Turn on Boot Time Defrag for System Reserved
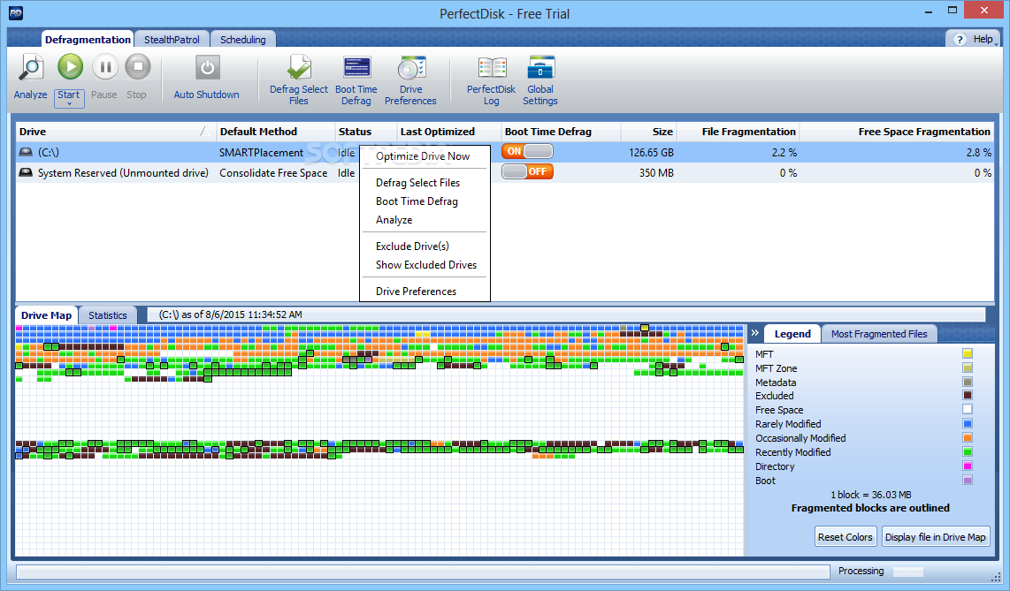This screenshot has height=591, width=1010. pyautogui.click(x=527, y=171)
